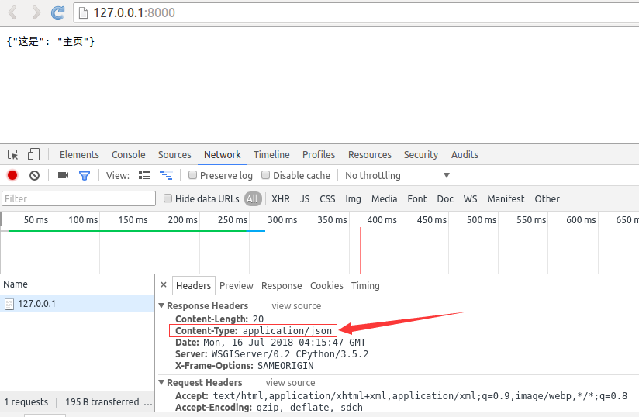Image resolution: width=639 pixels, height=417 pixels.
Task: Show the Response detail tab
Action: [282, 286]
